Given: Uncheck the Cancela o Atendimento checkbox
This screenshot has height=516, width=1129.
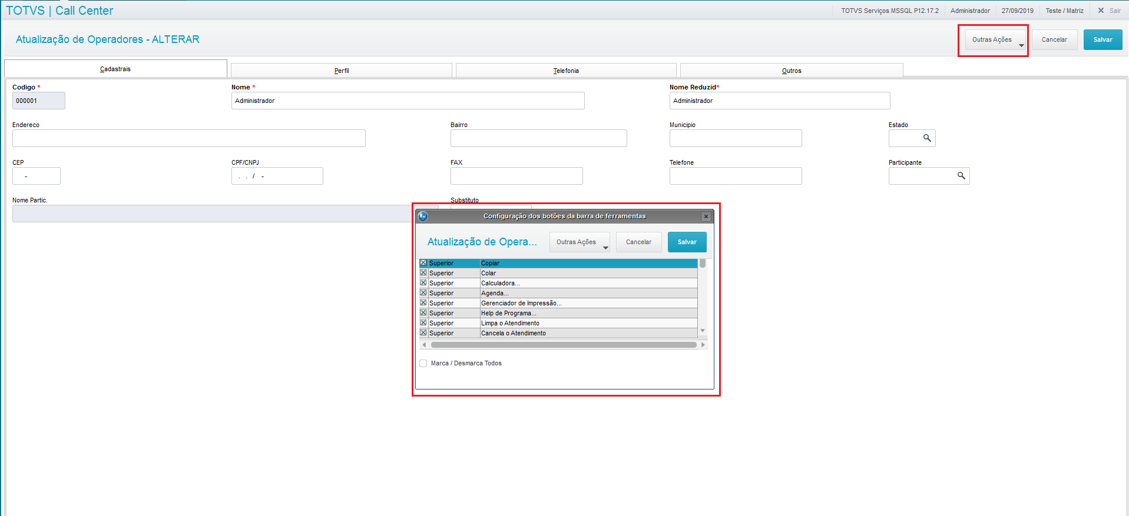Looking at the screenshot, I should pos(423,333).
